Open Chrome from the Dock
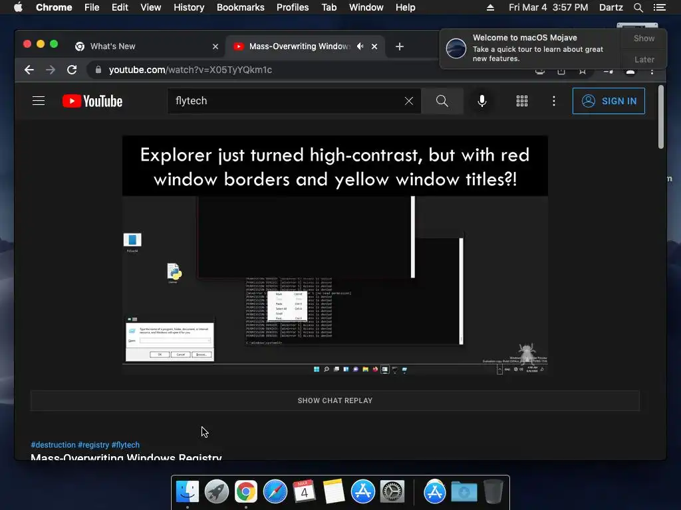Image resolution: width=681 pixels, height=510 pixels. point(246,492)
